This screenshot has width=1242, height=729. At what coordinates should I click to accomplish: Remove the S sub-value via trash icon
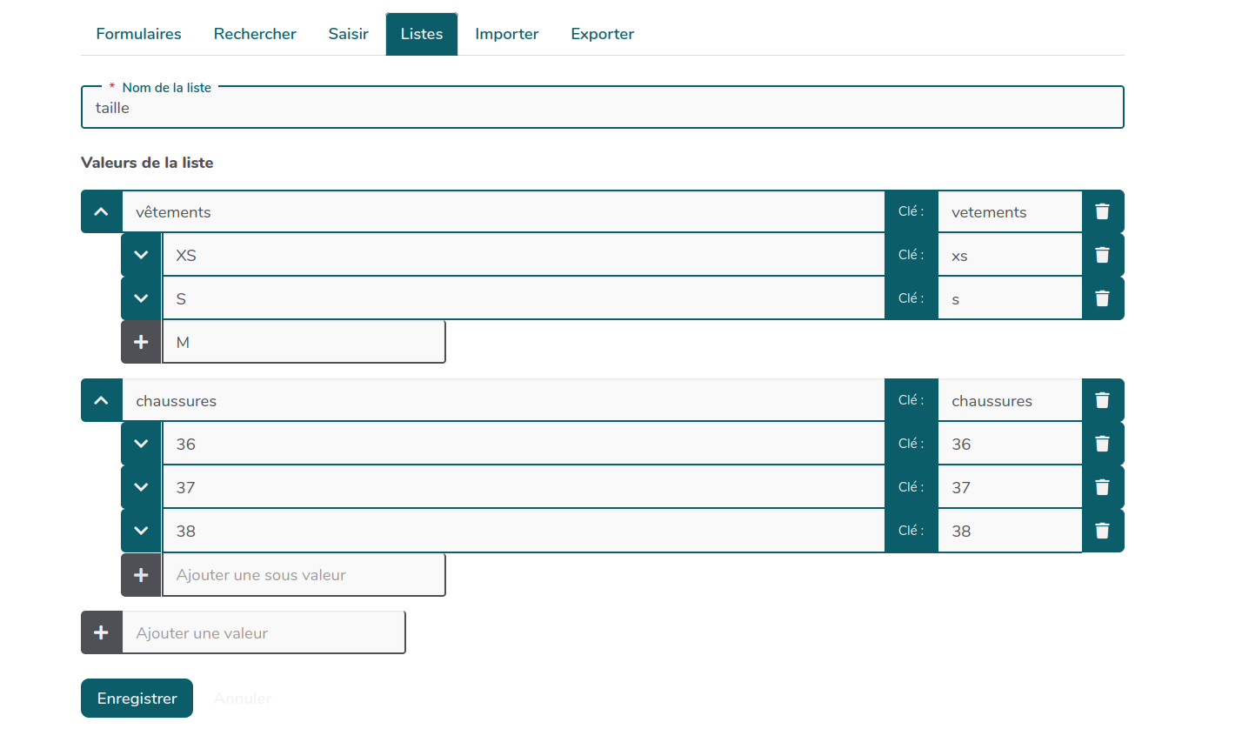1102,298
